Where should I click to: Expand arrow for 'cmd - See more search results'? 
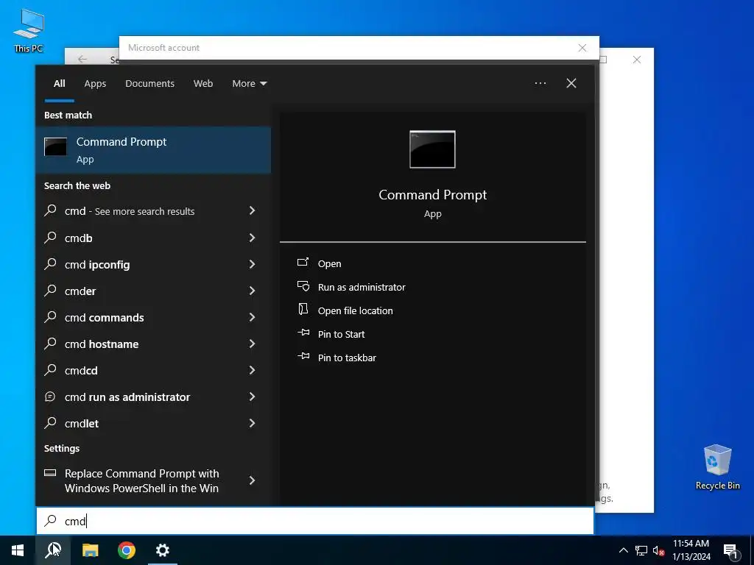[252, 210]
